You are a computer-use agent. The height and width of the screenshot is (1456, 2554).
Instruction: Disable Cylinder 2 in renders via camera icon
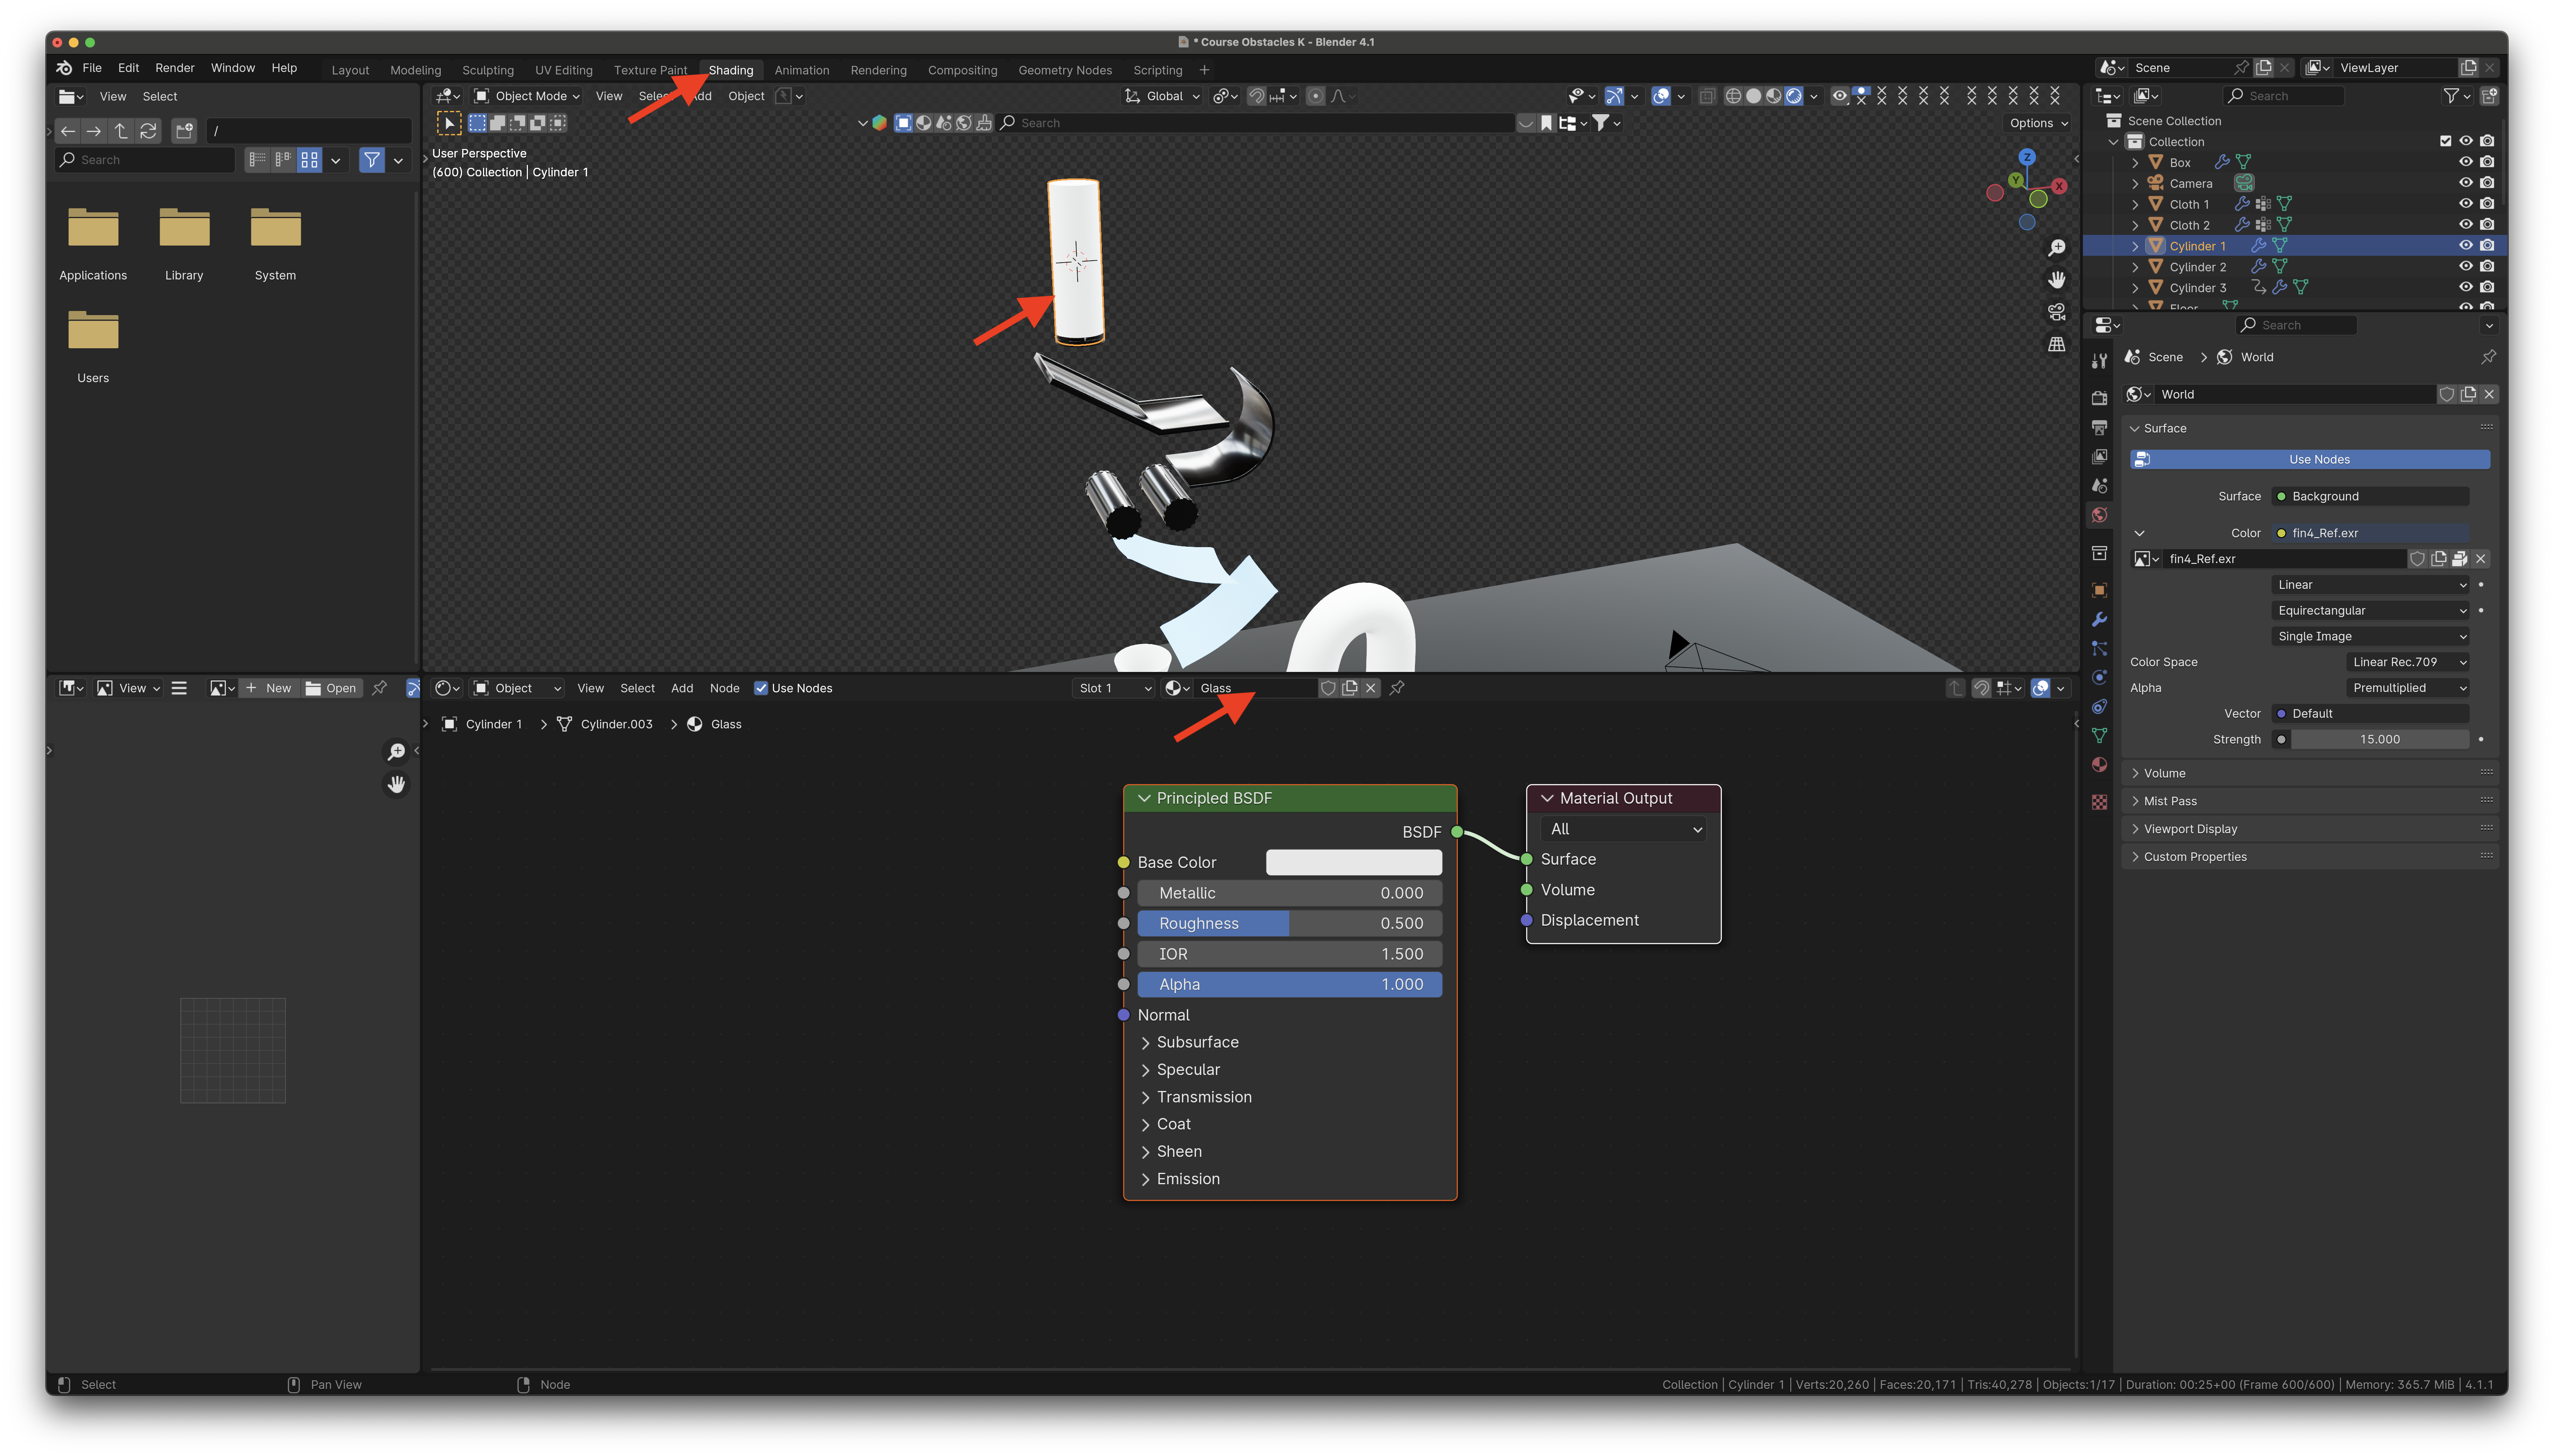[x=2487, y=267]
